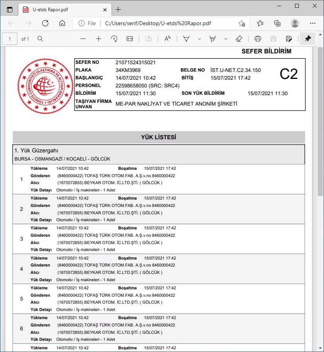324x352 pixels.
Task: Switch page view layout
Action: (148, 39)
